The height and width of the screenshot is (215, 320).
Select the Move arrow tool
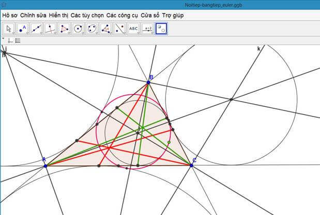(x=9, y=29)
